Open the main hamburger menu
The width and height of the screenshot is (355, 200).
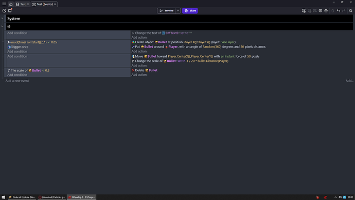tap(4, 4)
